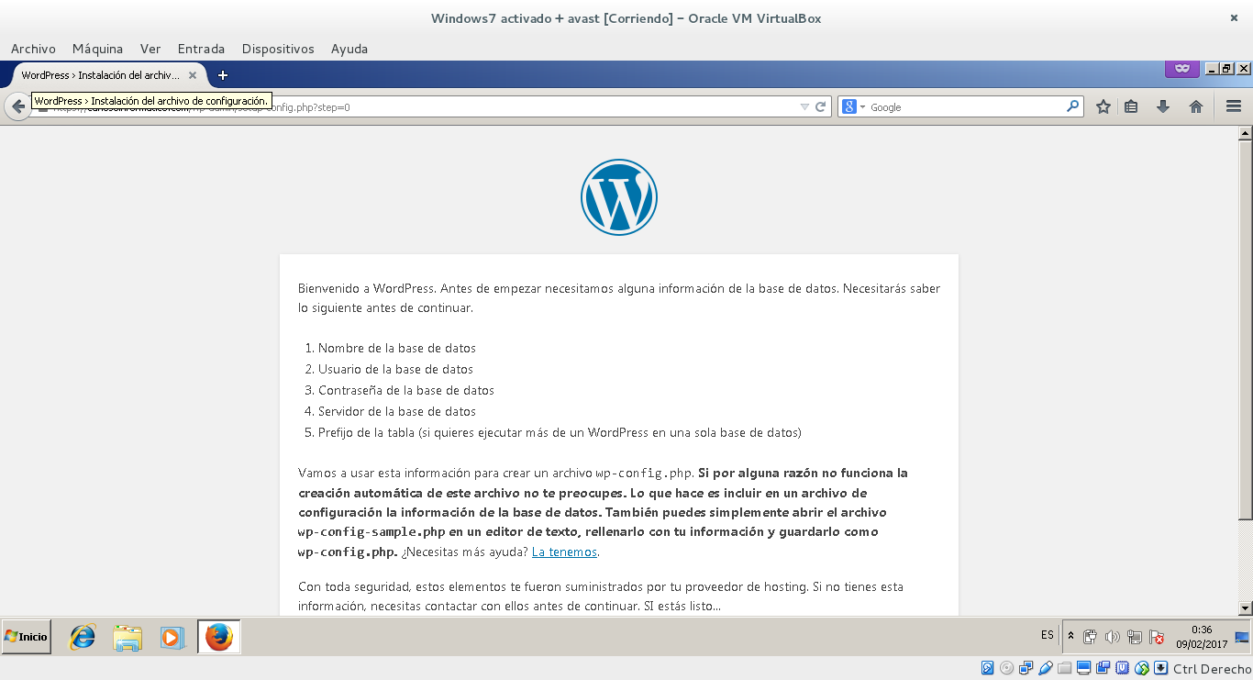Click the VirtualBox CPU chip status icon
The image size is (1253, 680).
coord(1123,668)
